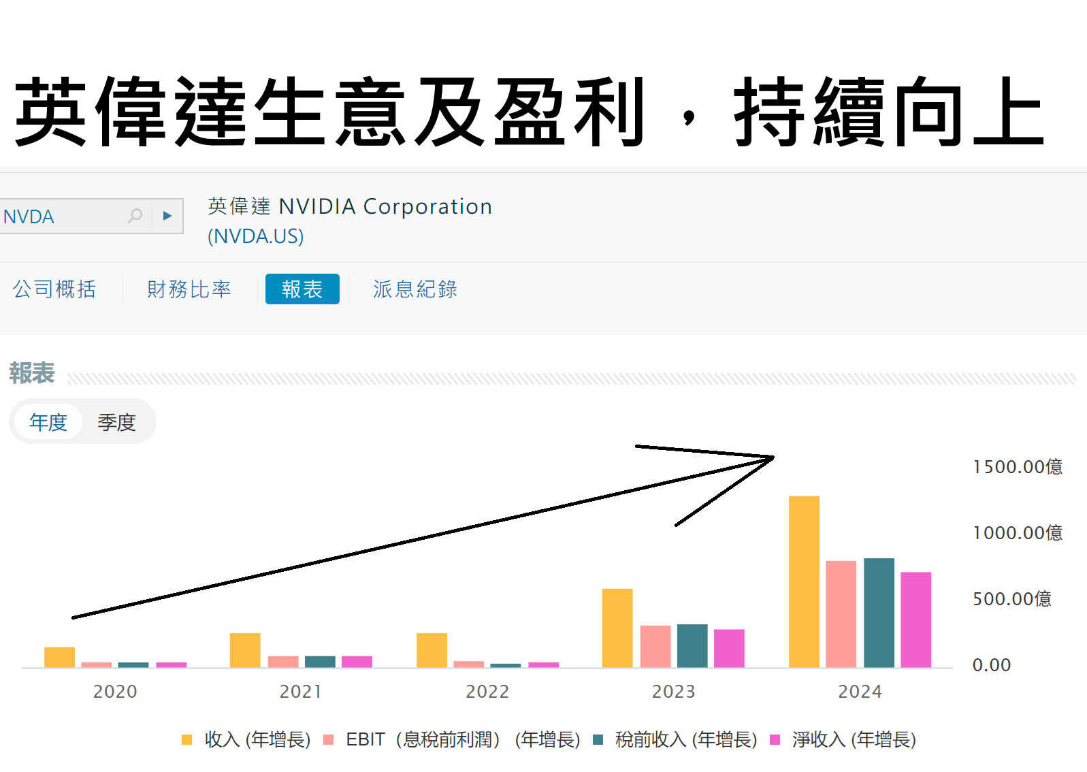Click the NVDA ticker input field

point(65,216)
